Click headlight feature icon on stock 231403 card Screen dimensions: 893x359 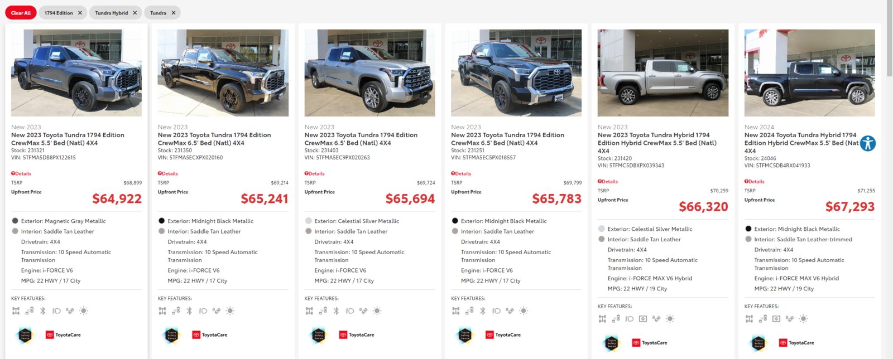pyautogui.click(x=350, y=311)
